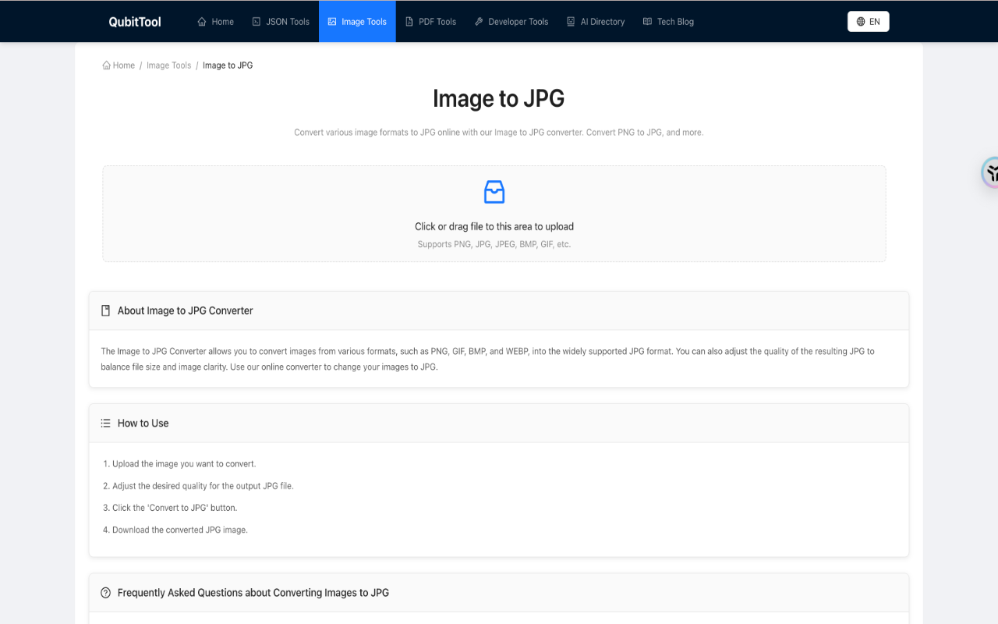Select the Image to JPG breadcrumb item
The image size is (998, 624).
[228, 65]
